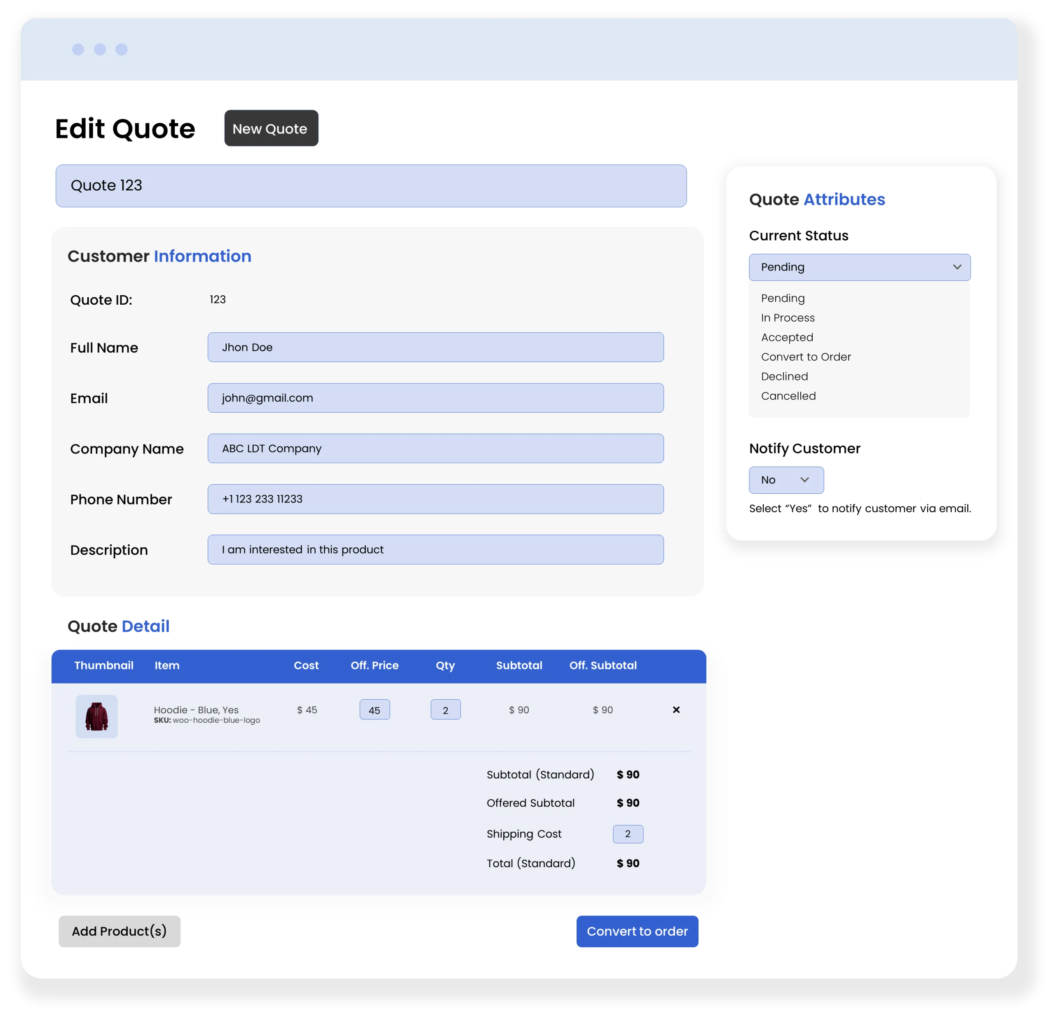Screen dimensions: 1055x1018
Task: Edit the Off. Price value box
Action: click(x=375, y=710)
